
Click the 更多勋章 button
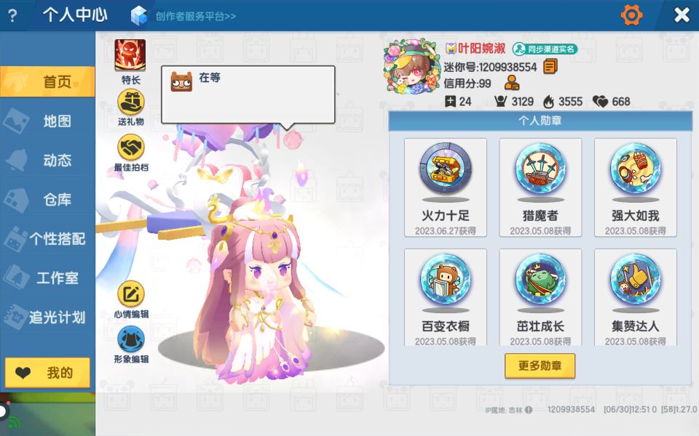tap(540, 366)
